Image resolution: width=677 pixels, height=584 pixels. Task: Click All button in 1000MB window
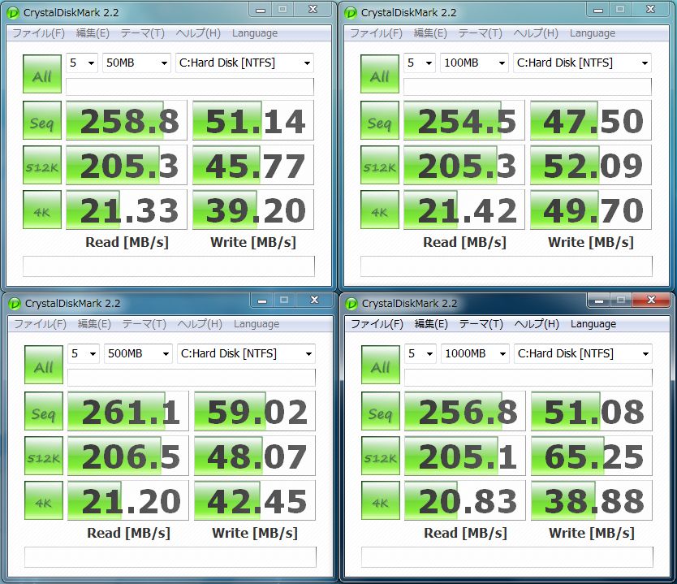coord(381,365)
